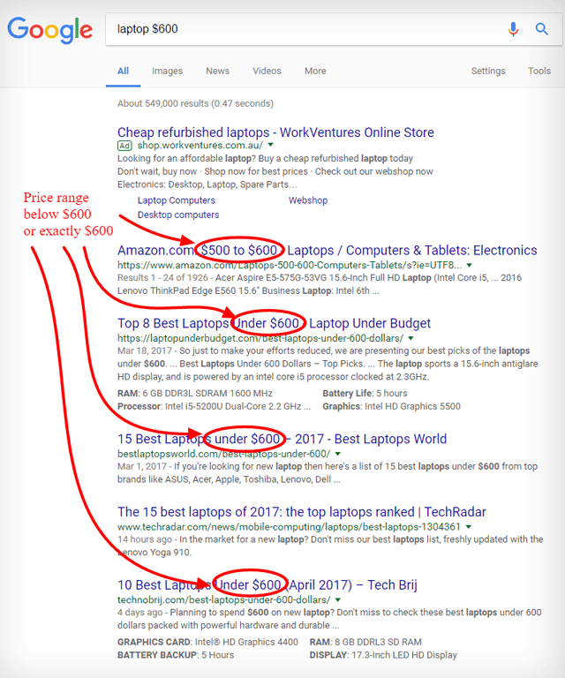
Task: Open the search Tools menu
Action: pyautogui.click(x=539, y=71)
